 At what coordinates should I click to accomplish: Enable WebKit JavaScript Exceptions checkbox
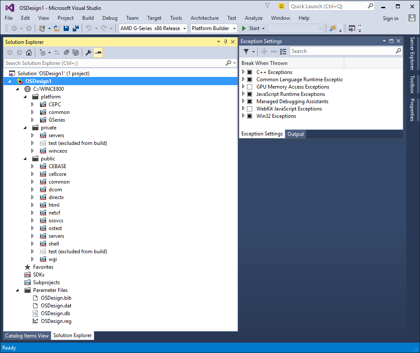[250, 109]
